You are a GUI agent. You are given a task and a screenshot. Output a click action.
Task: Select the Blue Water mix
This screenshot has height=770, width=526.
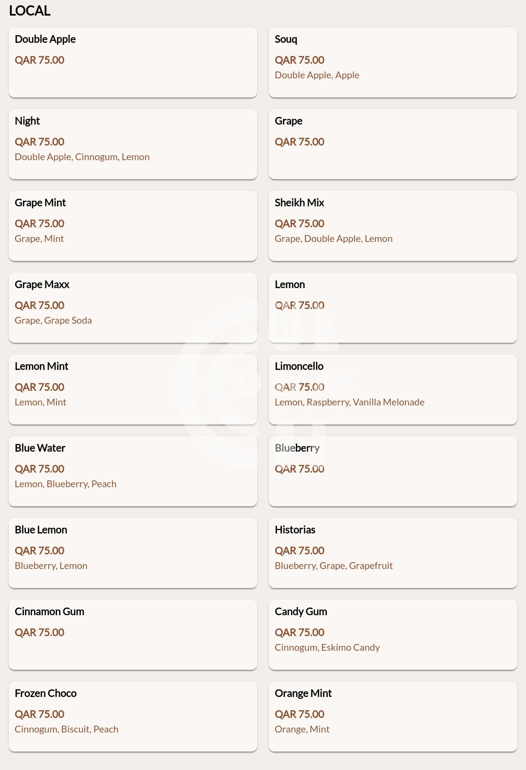tap(132, 471)
